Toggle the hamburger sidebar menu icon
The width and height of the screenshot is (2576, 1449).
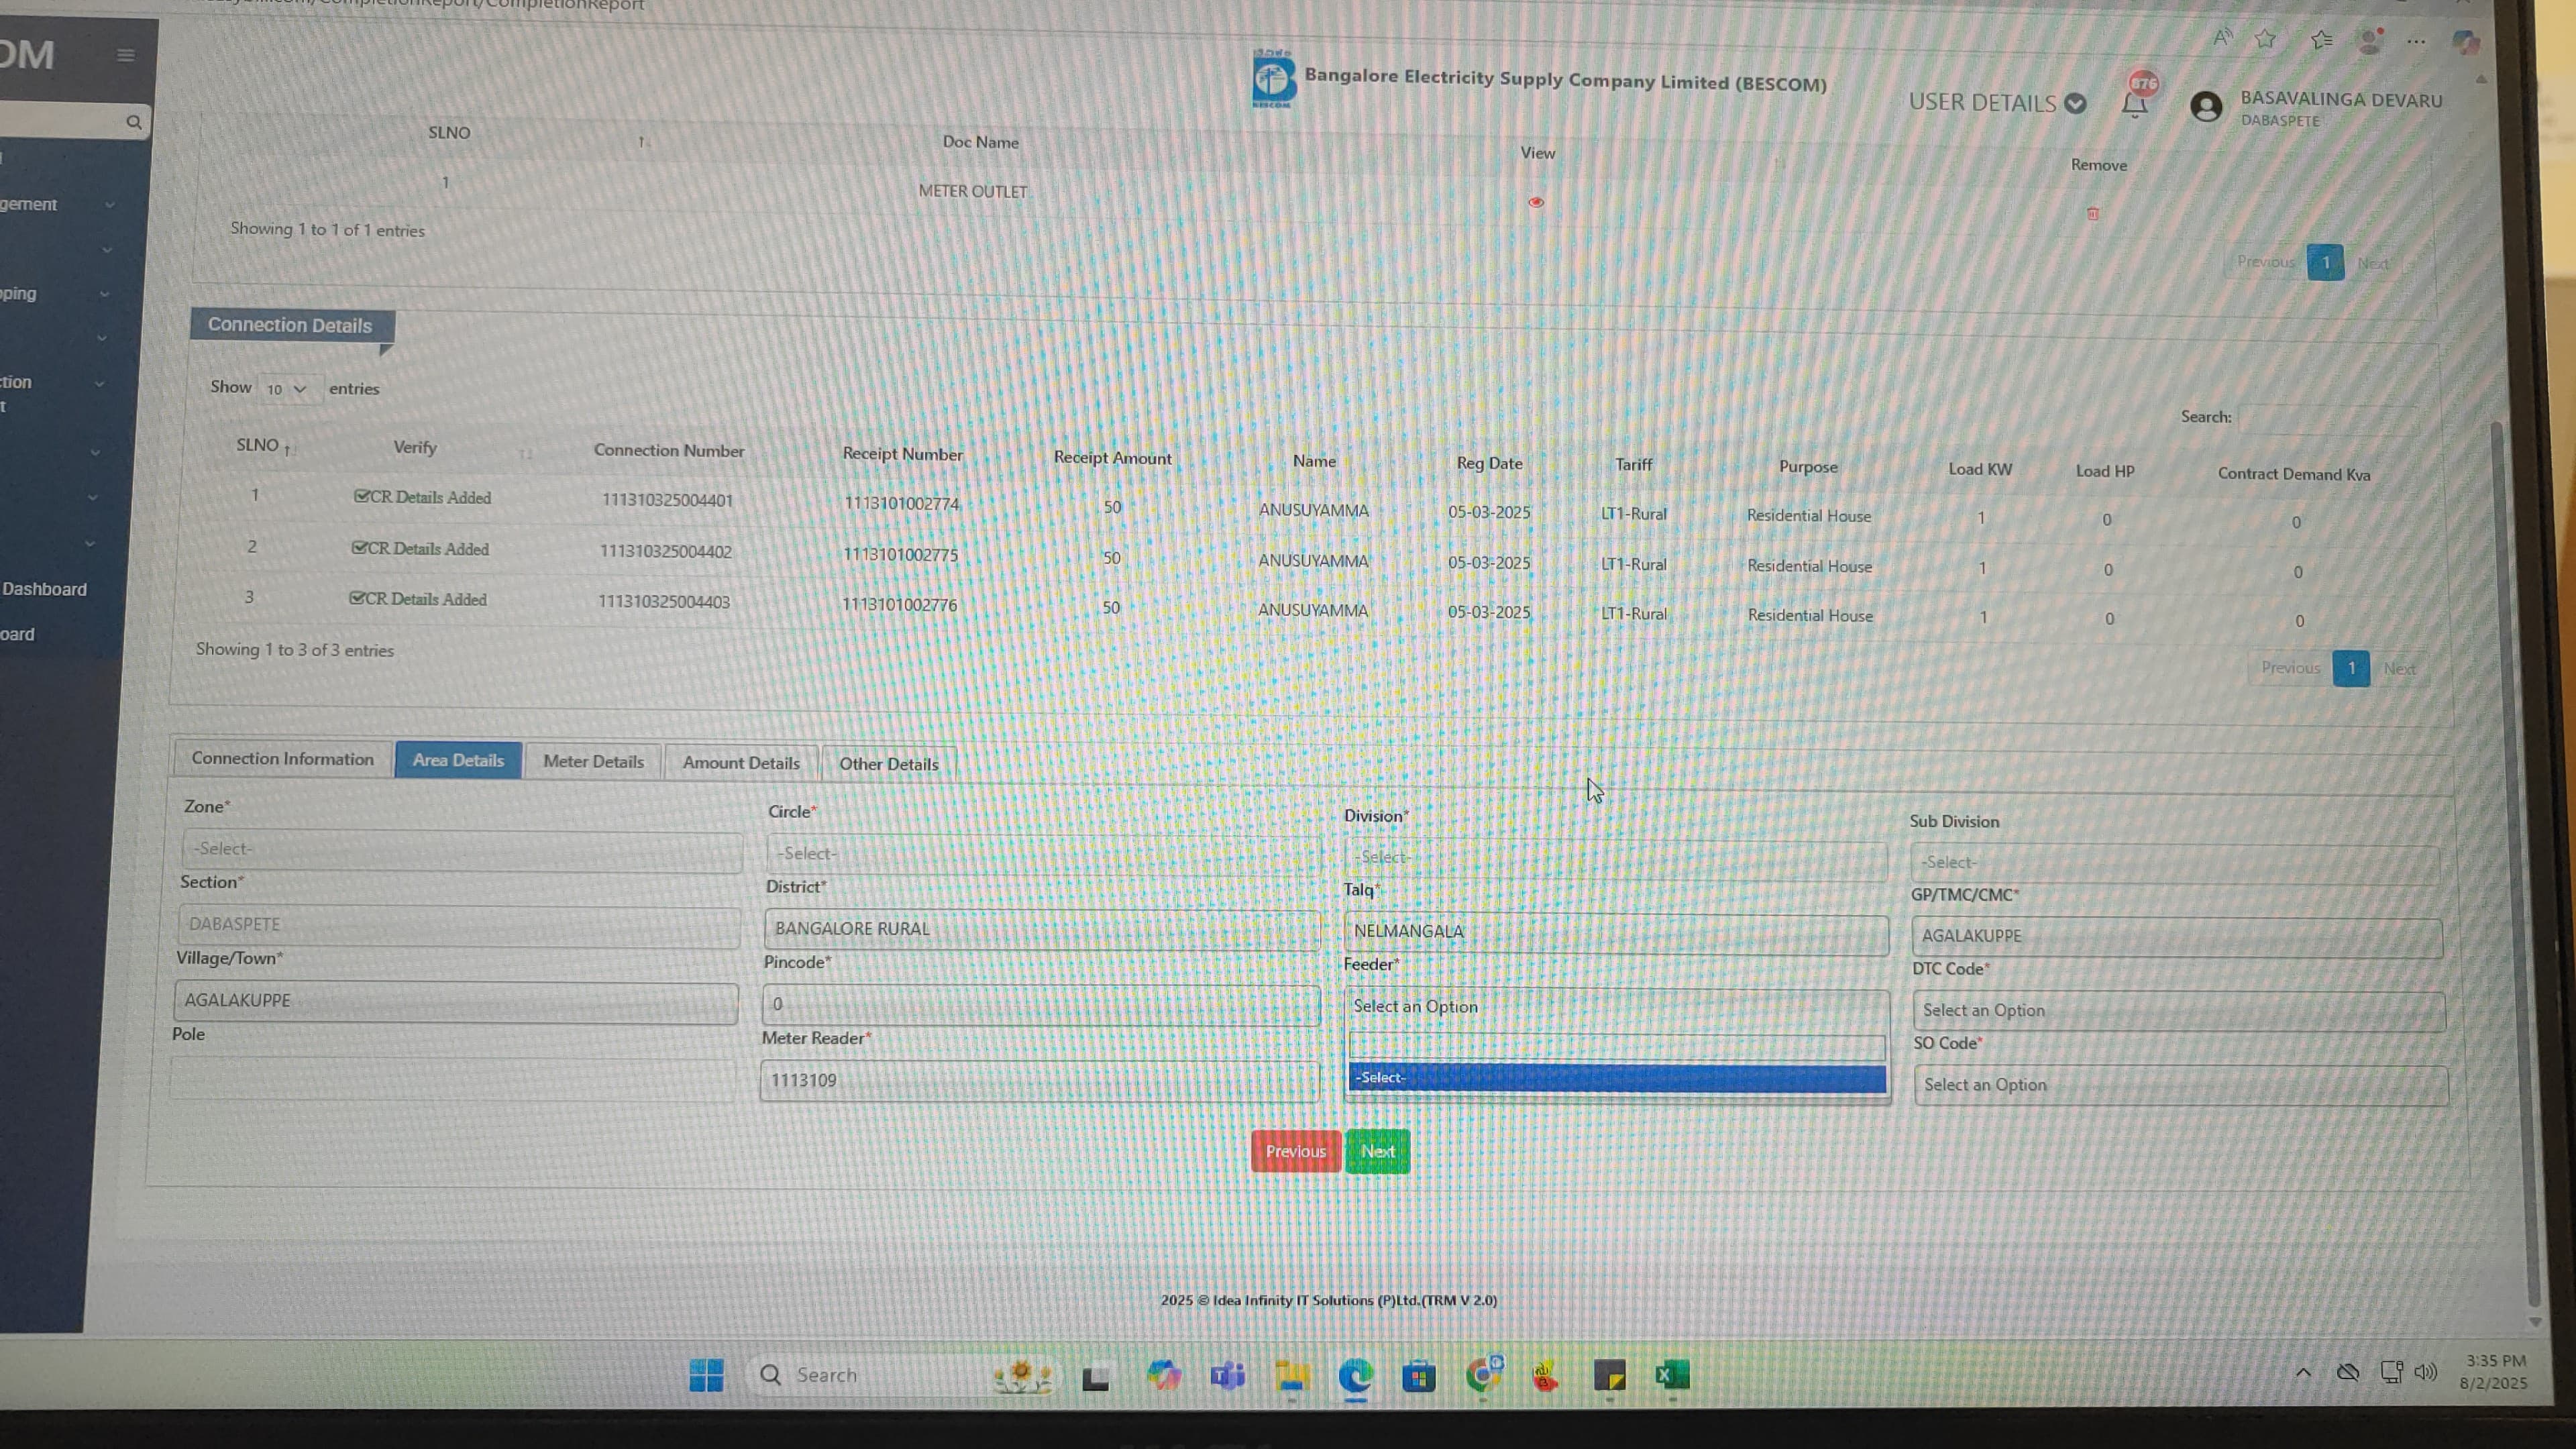pyautogui.click(x=126, y=55)
